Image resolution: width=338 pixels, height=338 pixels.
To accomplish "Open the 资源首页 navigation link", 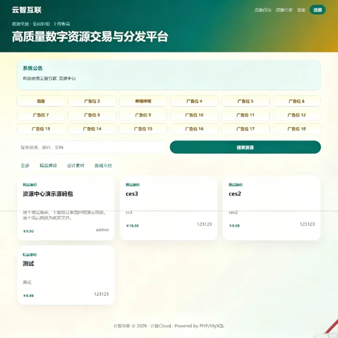I will pyautogui.click(x=263, y=10).
